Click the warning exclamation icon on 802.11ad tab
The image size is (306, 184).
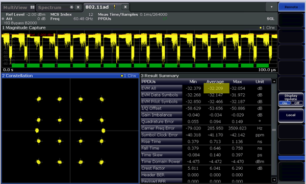pos(114,7)
